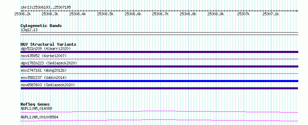Click the 25306.7k ruler tick label
The width and height of the screenshot is (308, 125).
[x=161, y=14]
